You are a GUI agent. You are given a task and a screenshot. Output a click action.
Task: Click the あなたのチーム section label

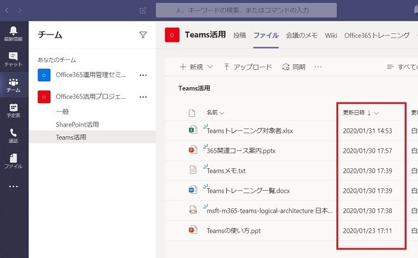pos(56,60)
